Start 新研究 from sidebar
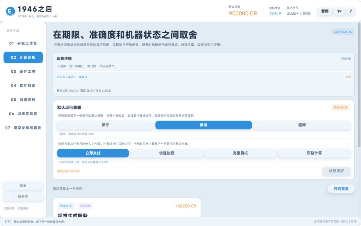This screenshot has width=361, height=226. [23, 197]
